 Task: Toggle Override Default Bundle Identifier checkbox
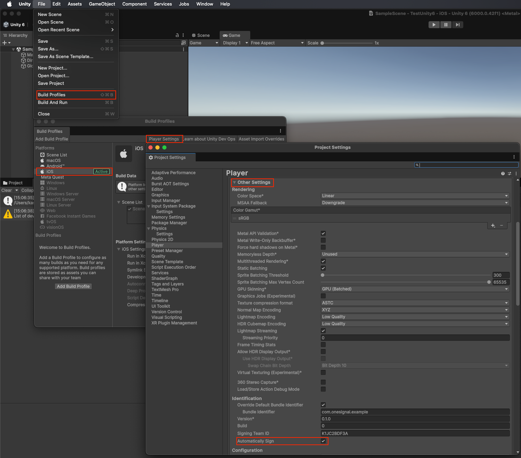point(323,405)
